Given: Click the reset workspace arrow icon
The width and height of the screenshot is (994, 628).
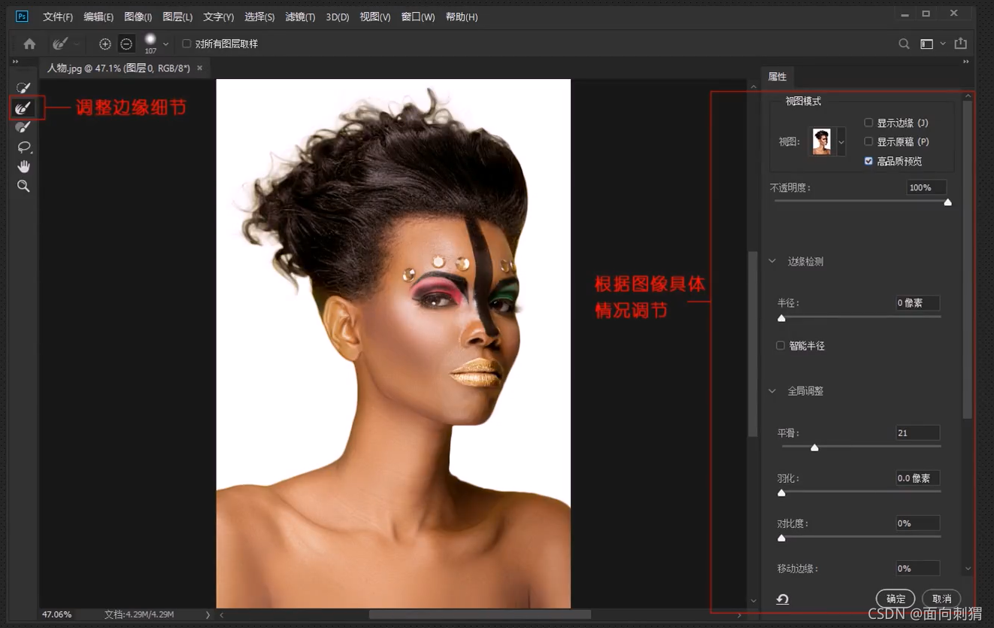Looking at the screenshot, I should tap(783, 599).
